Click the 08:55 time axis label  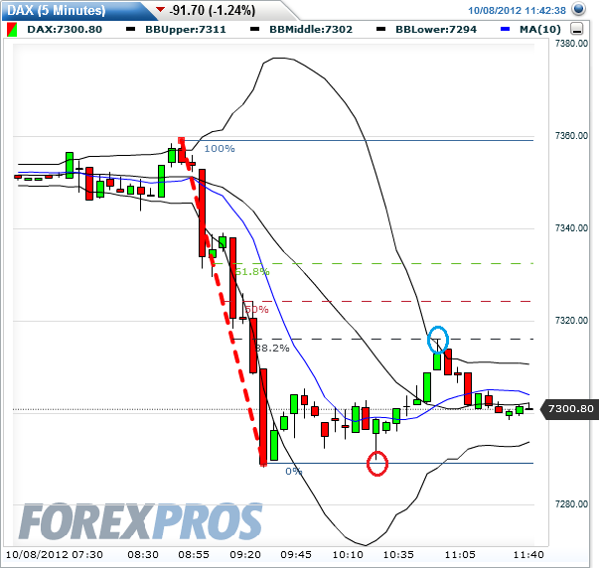click(194, 555)
